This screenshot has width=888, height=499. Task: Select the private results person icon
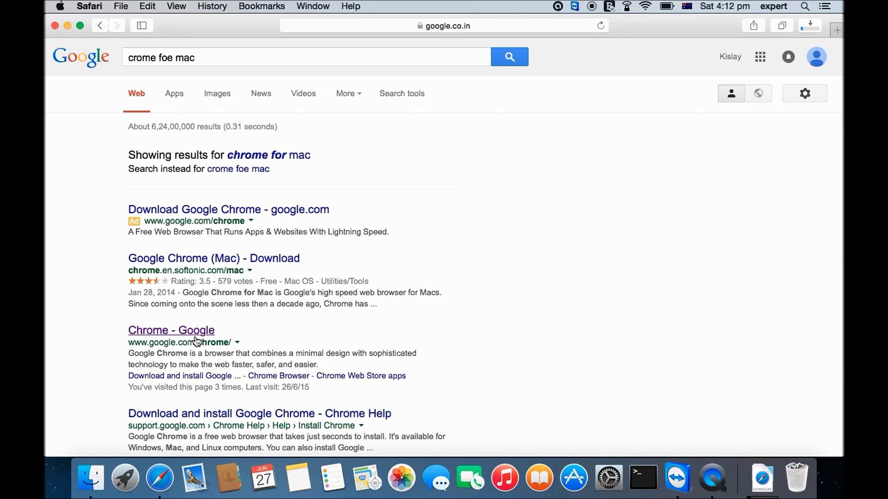[731, 93]
